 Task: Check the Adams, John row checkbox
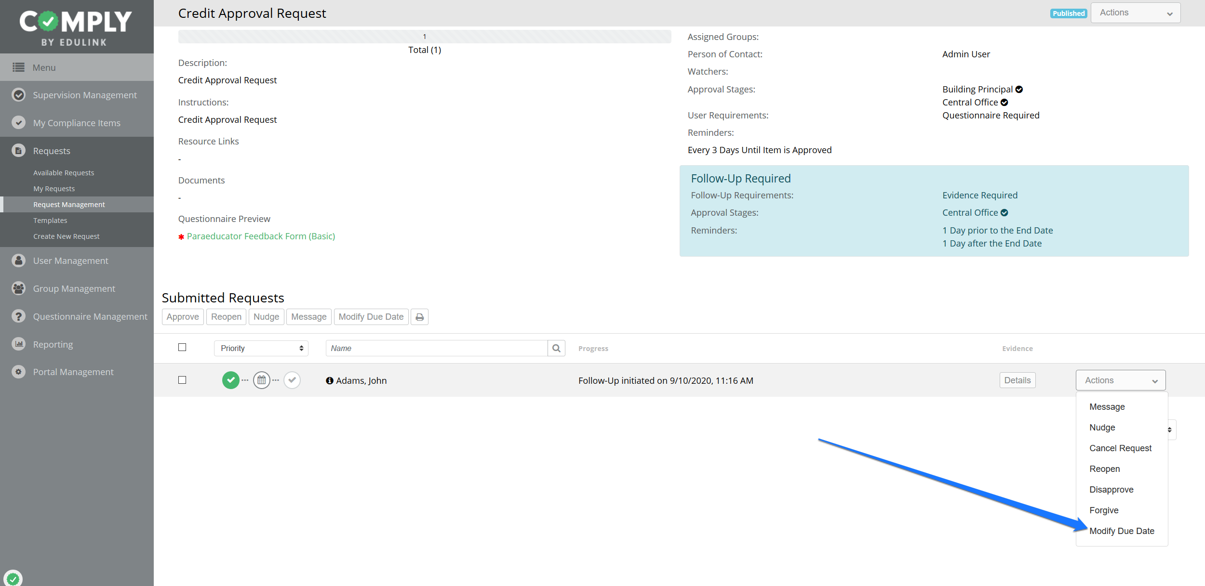point(182,380)
